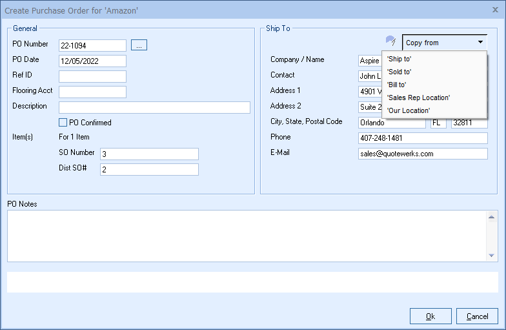Click the Flooring Acct field
The height and width of the screenshot is (330, 506).
coord(92,92)
